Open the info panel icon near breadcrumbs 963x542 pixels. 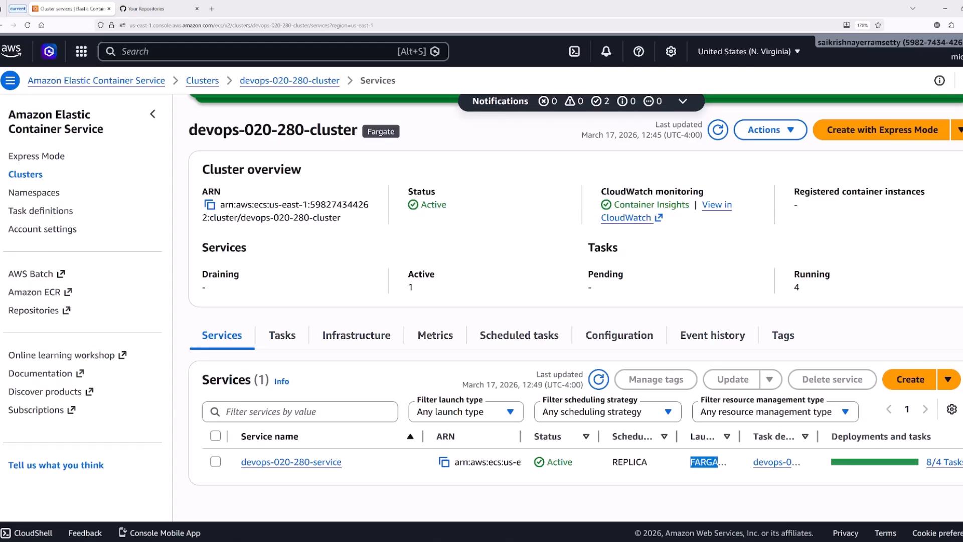(939, 80)
